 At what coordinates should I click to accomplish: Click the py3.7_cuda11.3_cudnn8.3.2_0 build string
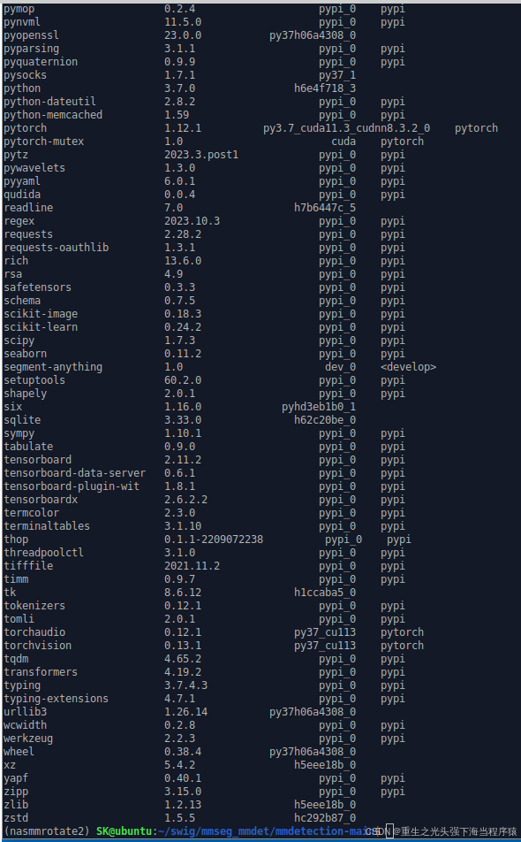click(347, 128)
